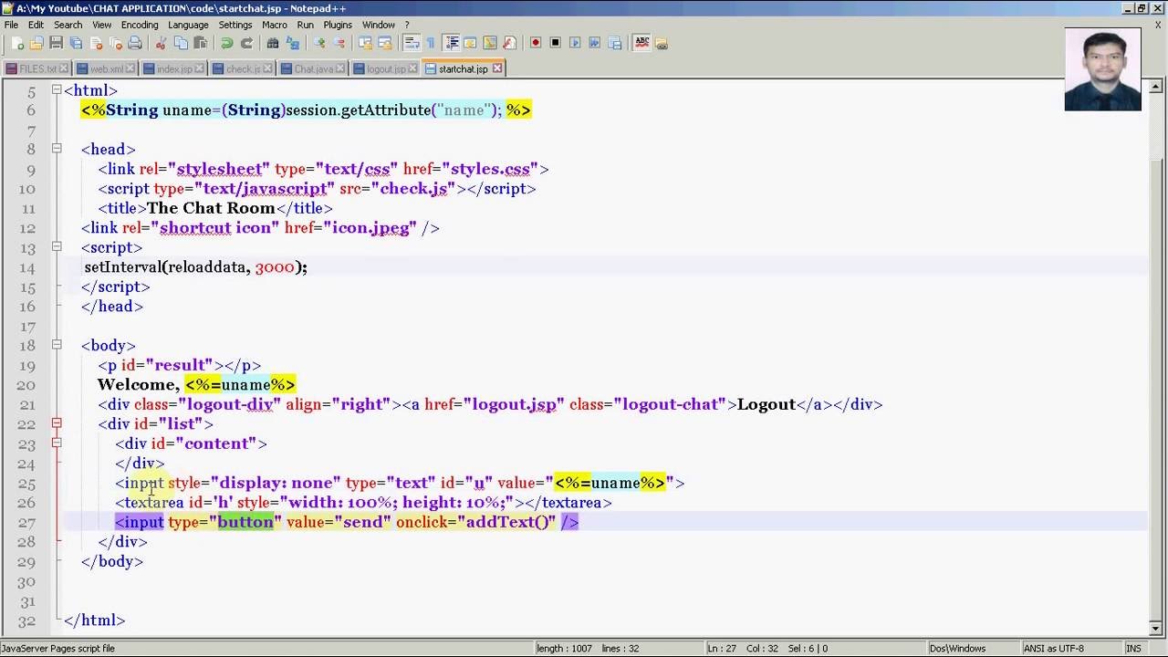Click the webcam presenter thumbnail

point(1102,69)
